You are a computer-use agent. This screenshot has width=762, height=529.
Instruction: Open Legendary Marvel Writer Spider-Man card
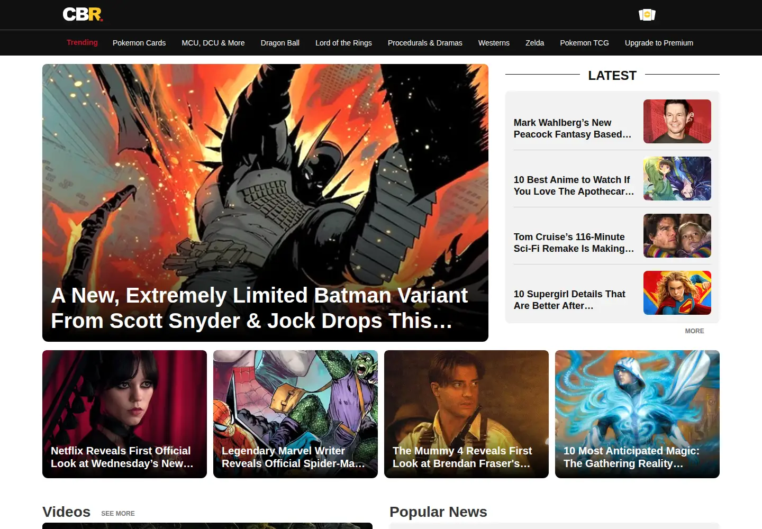[x=295, y=414]
